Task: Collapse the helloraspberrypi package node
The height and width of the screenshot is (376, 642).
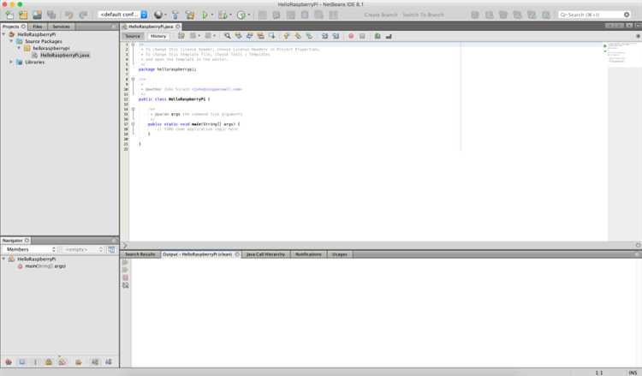Action: coord(19,48)
